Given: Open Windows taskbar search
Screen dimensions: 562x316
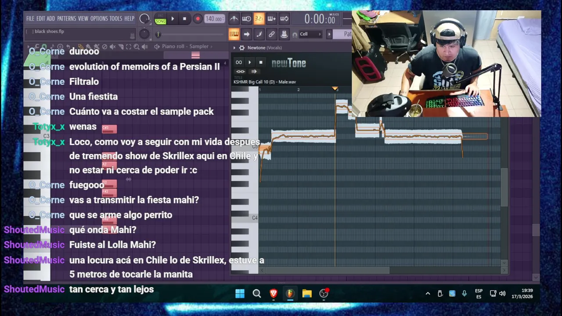Looking at the screenshot, I should tap(257, 294).
